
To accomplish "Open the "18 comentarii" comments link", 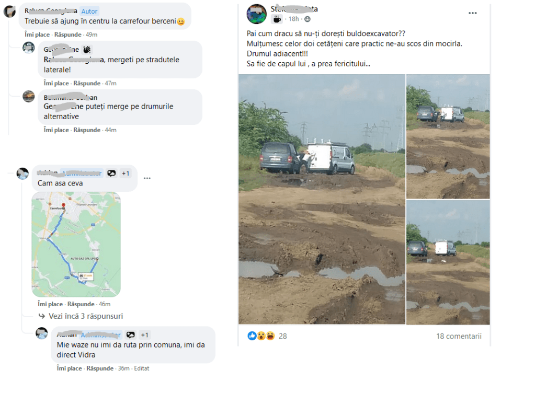I will (x=459, y=336).
